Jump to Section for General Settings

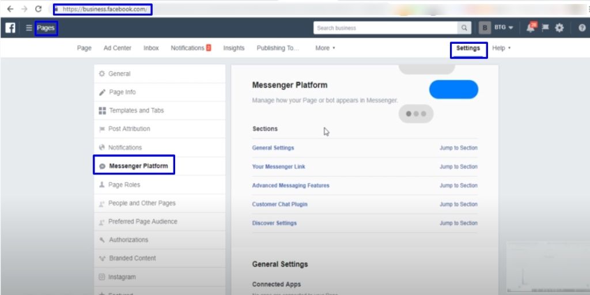458,148
